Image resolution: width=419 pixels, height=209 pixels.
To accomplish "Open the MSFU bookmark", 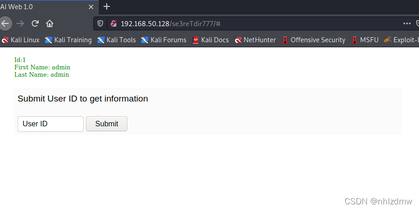I will (x=365, y=40).
